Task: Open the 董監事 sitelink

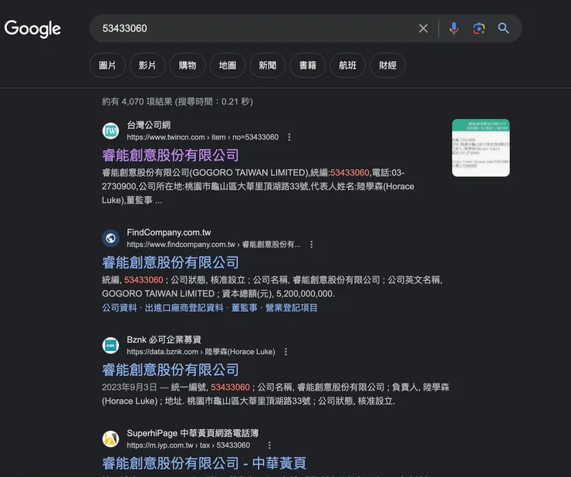Action: (x=245, y=308)
